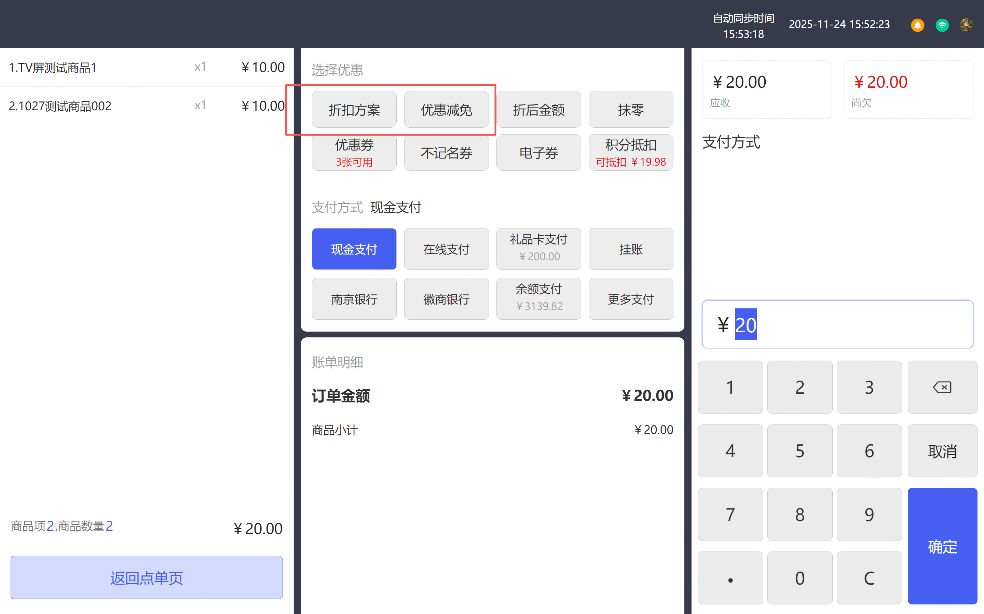The height and width of the screenshot is (614, 984).
Task: Tap digit 5 on the numeric keypad
Action: (799, 451)
